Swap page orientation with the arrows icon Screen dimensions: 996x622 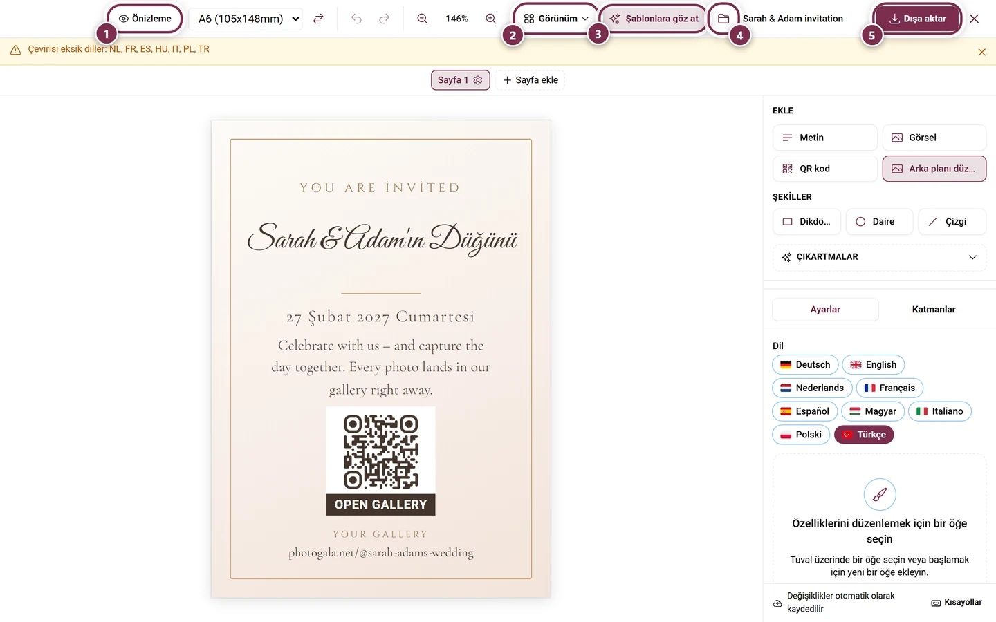click(318, 19)
